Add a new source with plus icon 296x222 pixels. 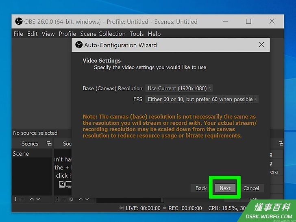pos(58,199)
